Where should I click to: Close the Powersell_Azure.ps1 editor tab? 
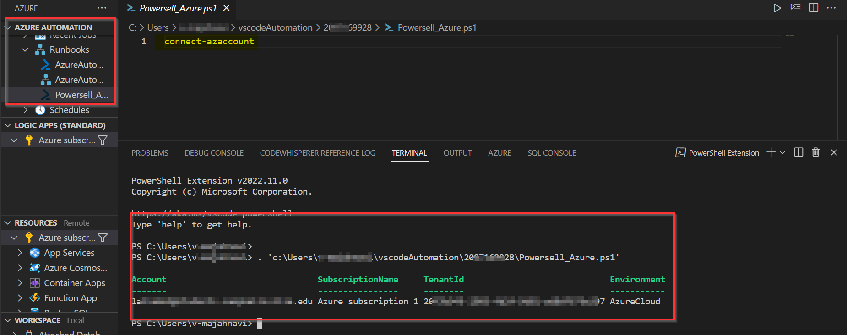coord(226,8)
